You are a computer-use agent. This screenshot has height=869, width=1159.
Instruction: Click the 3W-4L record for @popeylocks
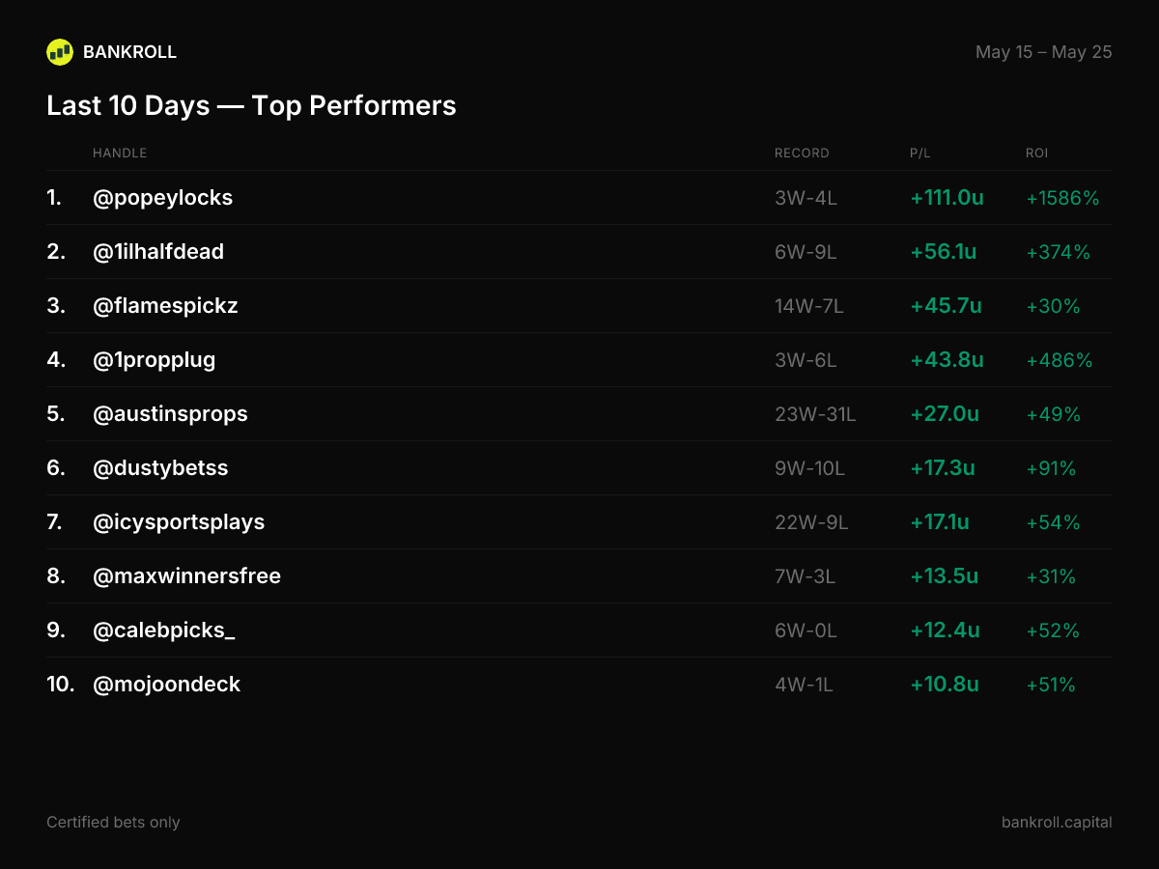806,198
